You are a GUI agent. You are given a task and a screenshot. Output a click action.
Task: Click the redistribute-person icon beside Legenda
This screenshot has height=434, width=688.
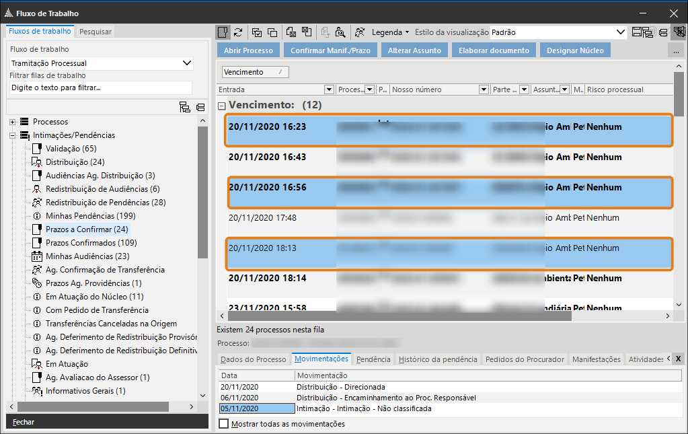click(360, 32)
